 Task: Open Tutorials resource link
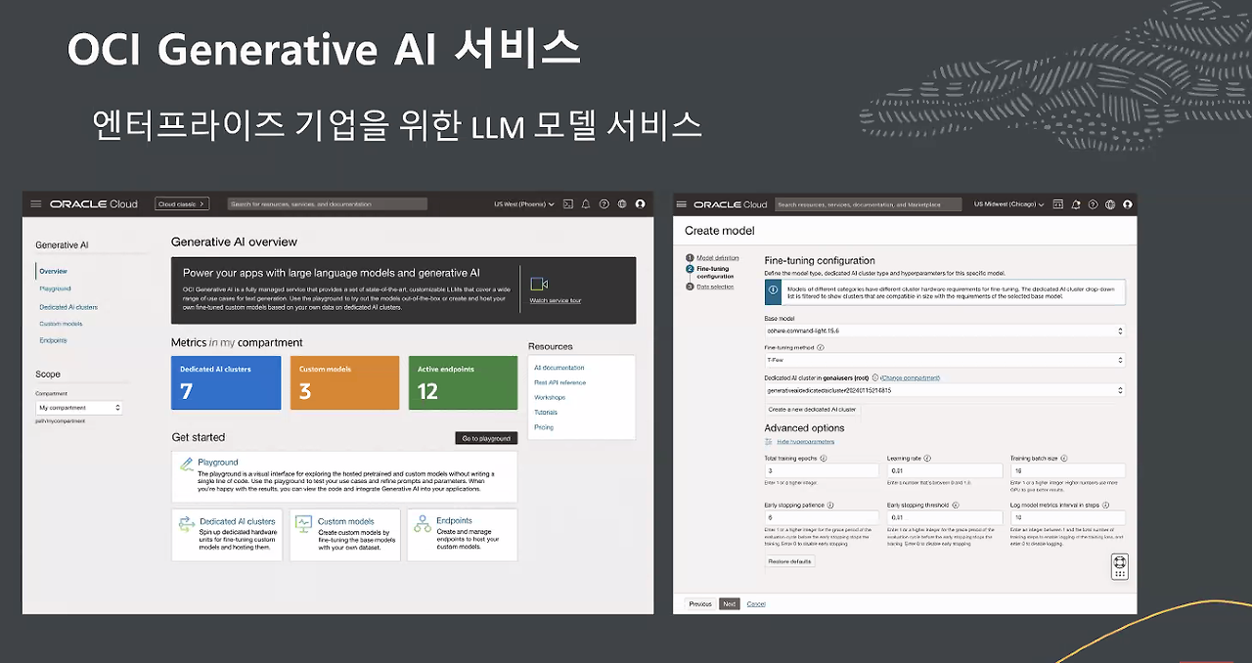[546, 413]
